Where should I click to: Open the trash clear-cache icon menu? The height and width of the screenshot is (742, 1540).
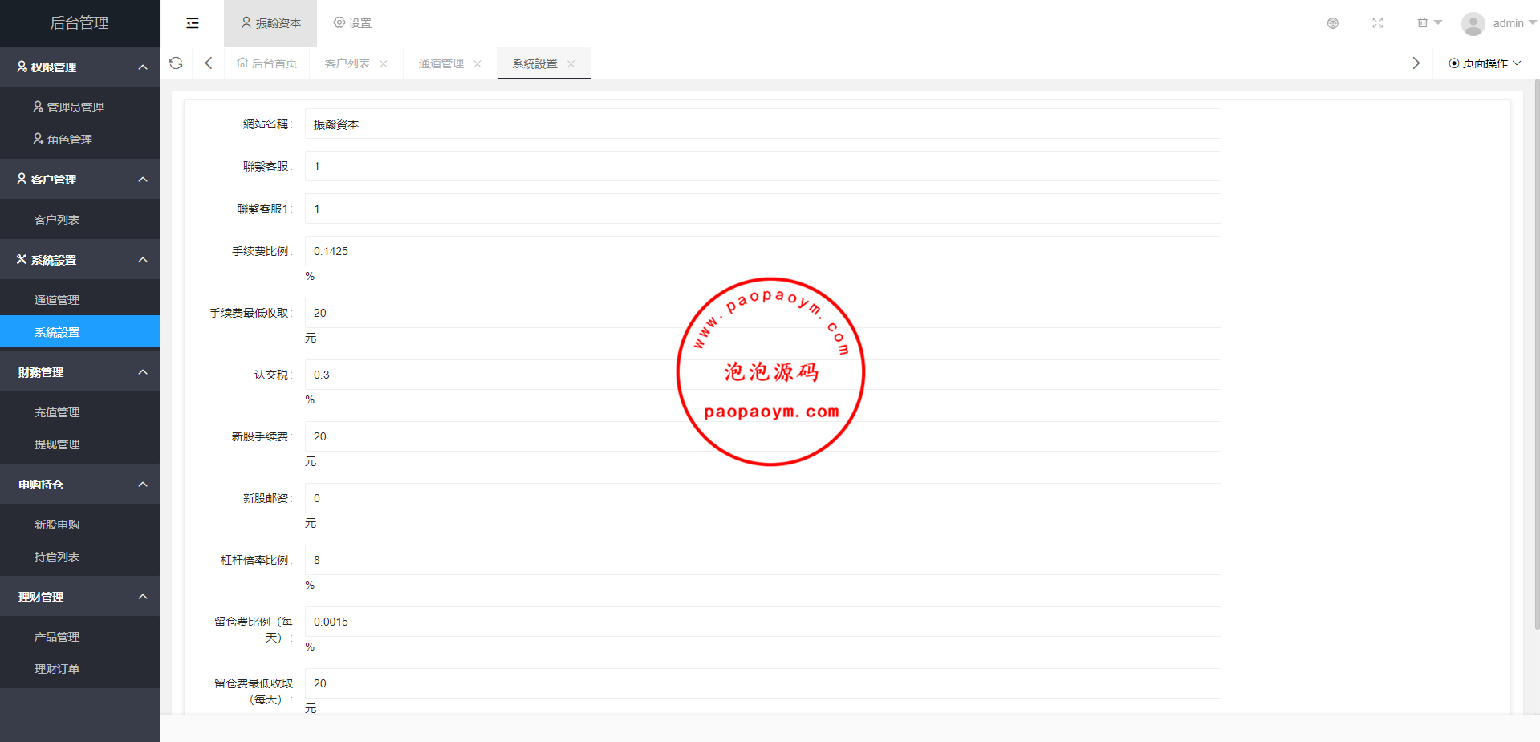(x=1428, y=23)
